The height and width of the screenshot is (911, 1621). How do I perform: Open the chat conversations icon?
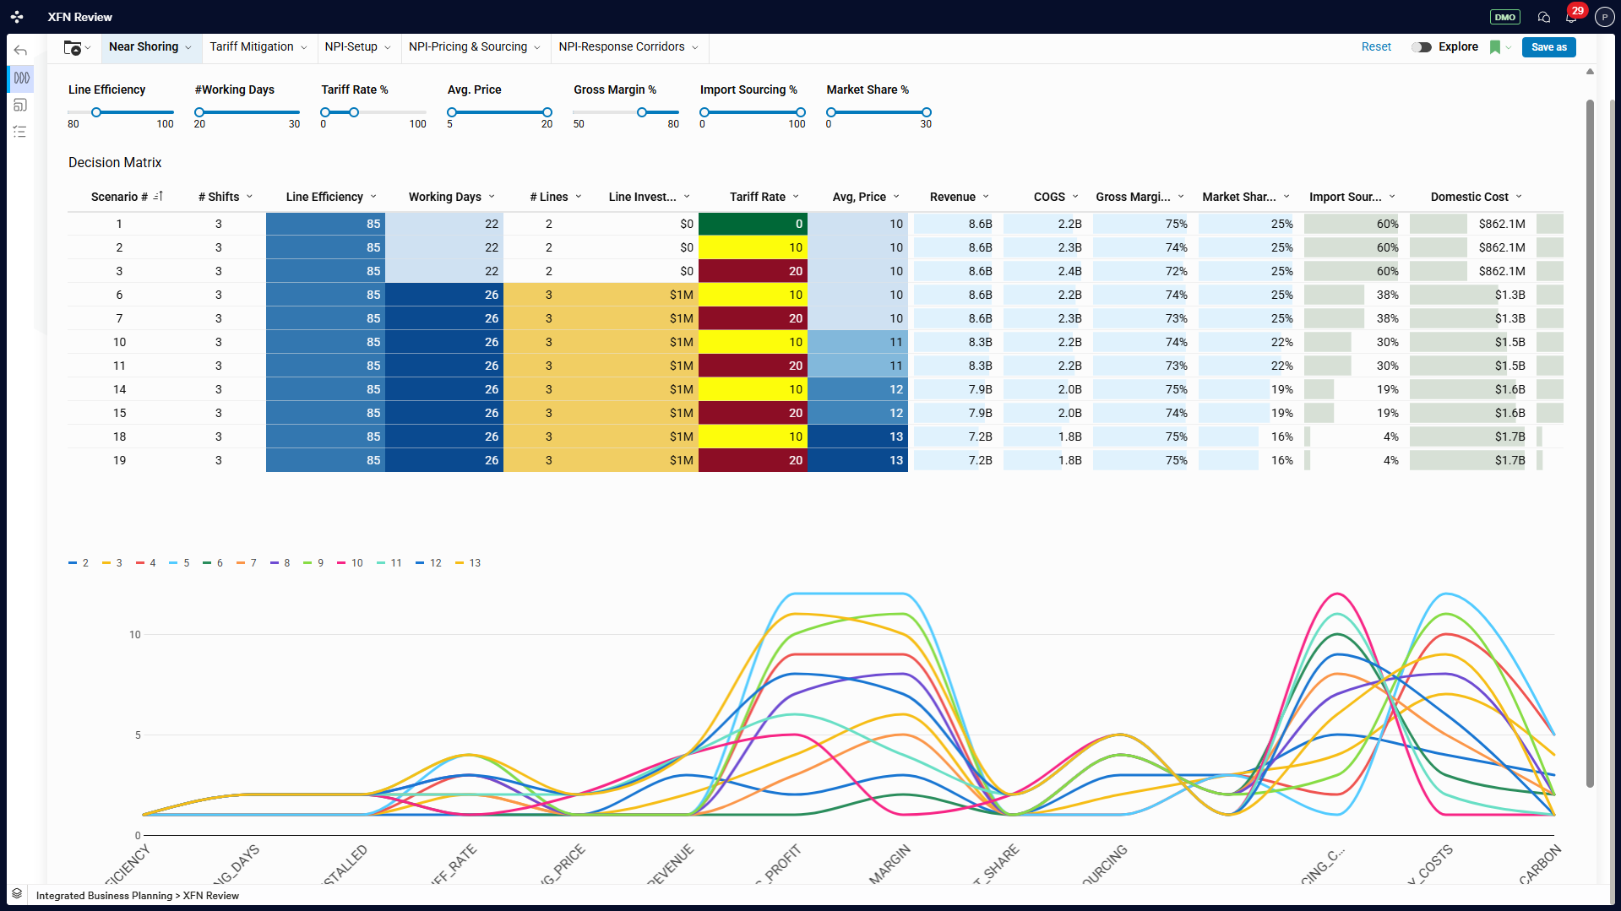pyautogui.click(x=1544, y=17)
